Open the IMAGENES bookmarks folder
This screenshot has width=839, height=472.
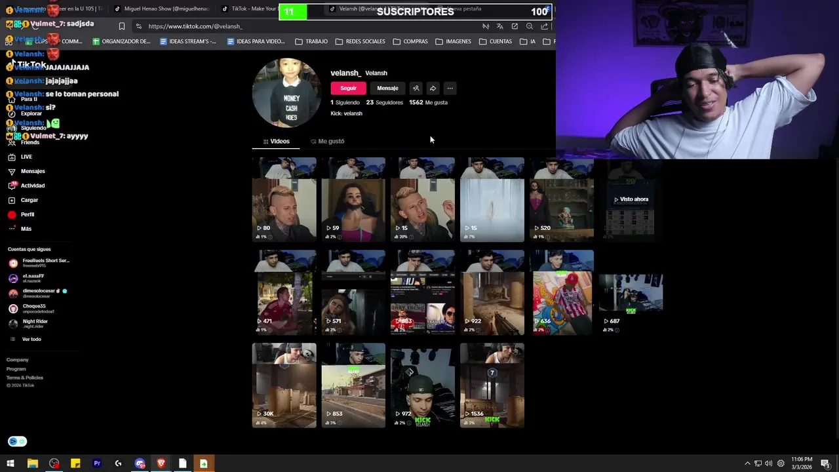[453, 41]
